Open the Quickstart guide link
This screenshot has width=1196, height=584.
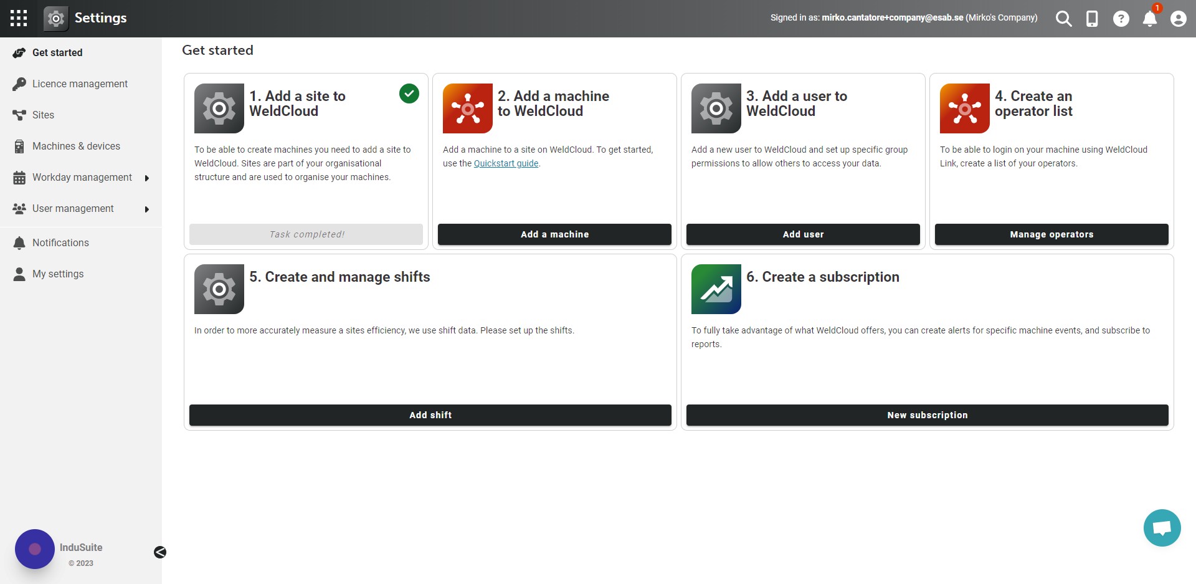[x=506, y=164]
